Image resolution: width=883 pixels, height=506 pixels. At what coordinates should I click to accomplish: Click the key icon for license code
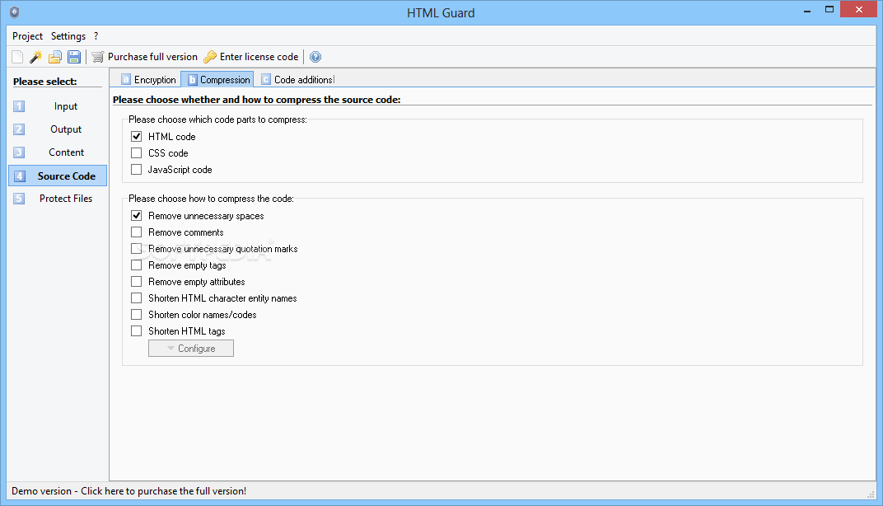point(210,57)
